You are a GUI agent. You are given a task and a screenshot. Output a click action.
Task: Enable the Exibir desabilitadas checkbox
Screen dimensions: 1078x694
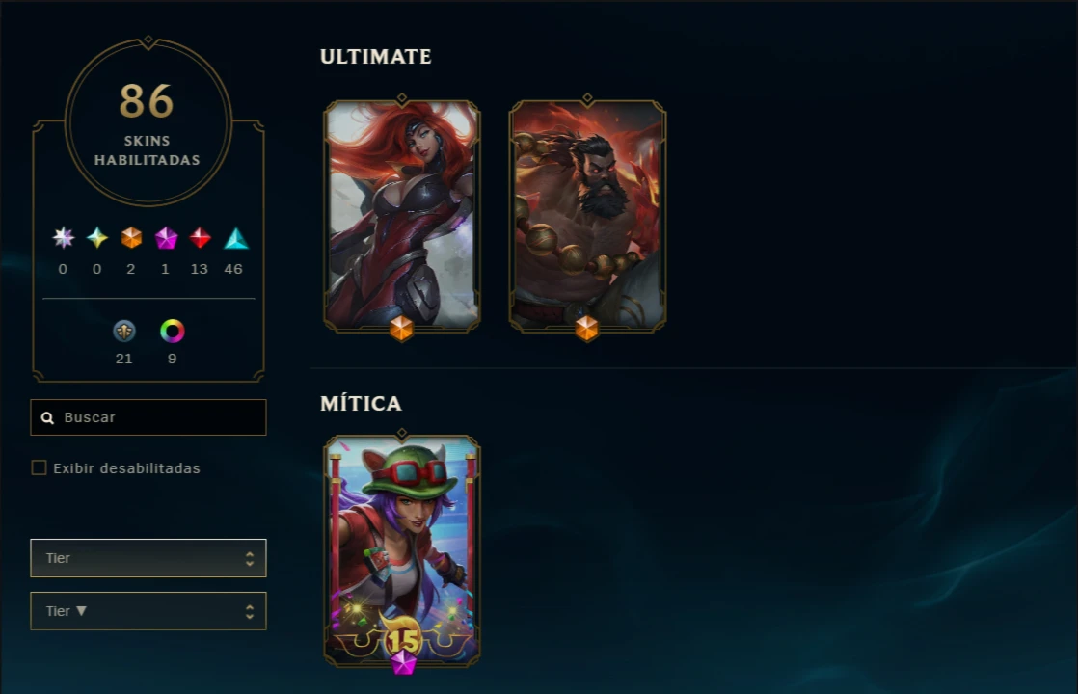[40, 467]
